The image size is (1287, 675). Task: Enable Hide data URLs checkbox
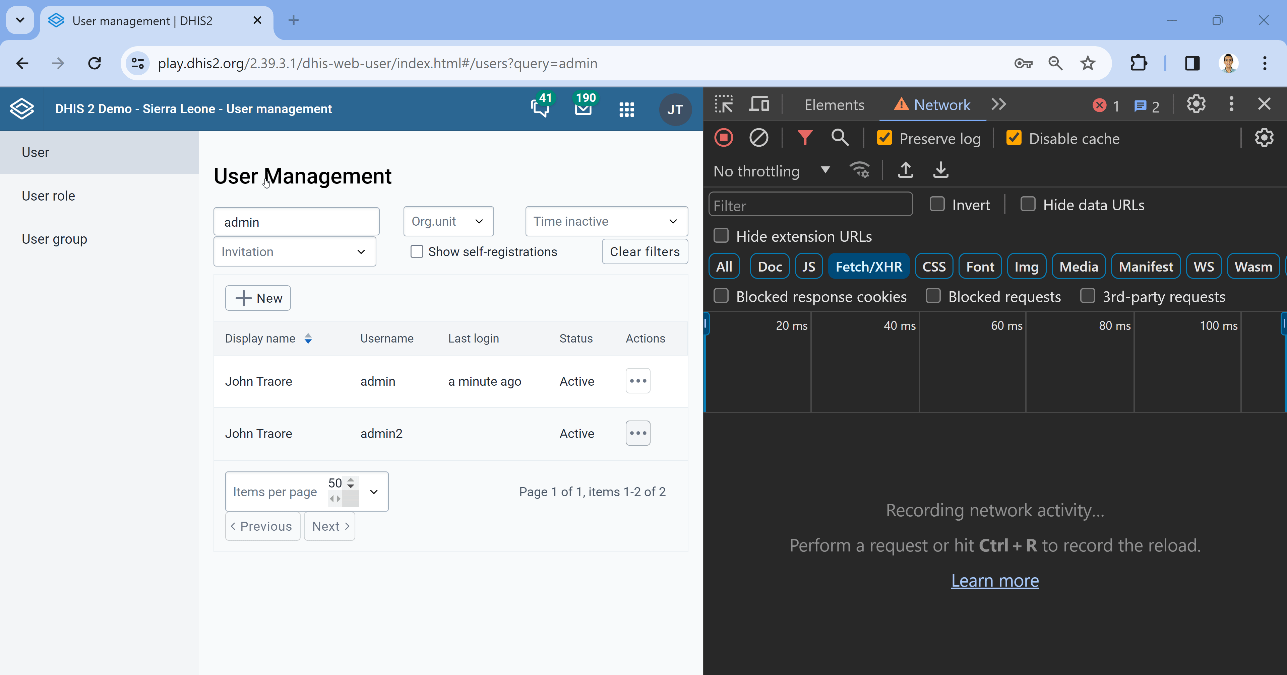1028,204
